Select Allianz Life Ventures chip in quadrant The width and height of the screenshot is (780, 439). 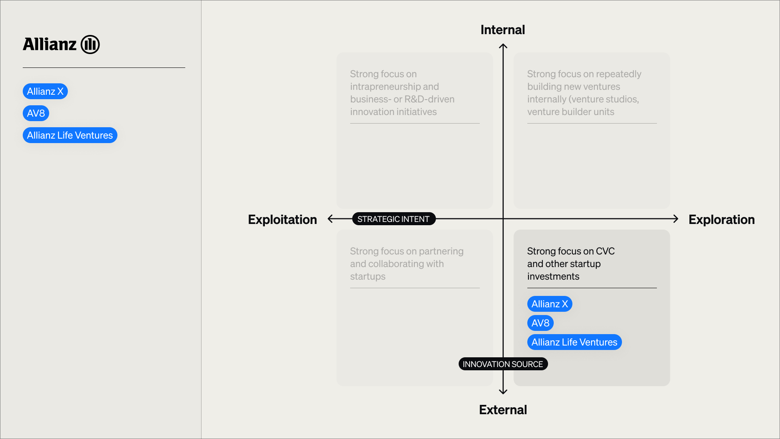click(574, 342)
